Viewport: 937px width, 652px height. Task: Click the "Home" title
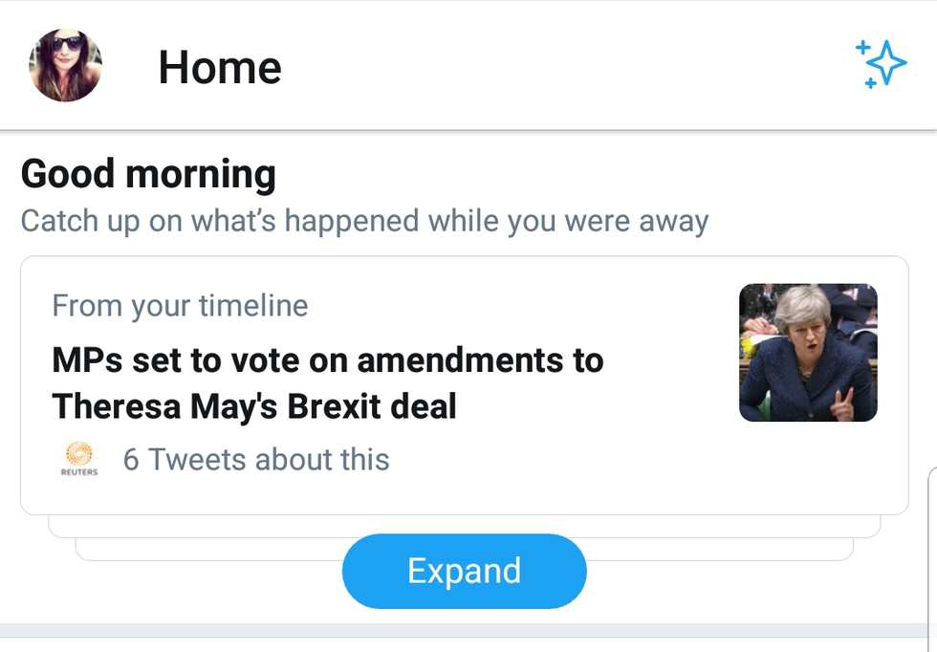click(220, 67)
